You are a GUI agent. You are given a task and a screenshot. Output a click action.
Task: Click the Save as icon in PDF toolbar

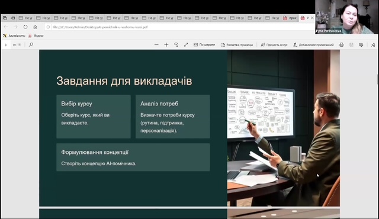pyautogui.click(x=361, y=44)
